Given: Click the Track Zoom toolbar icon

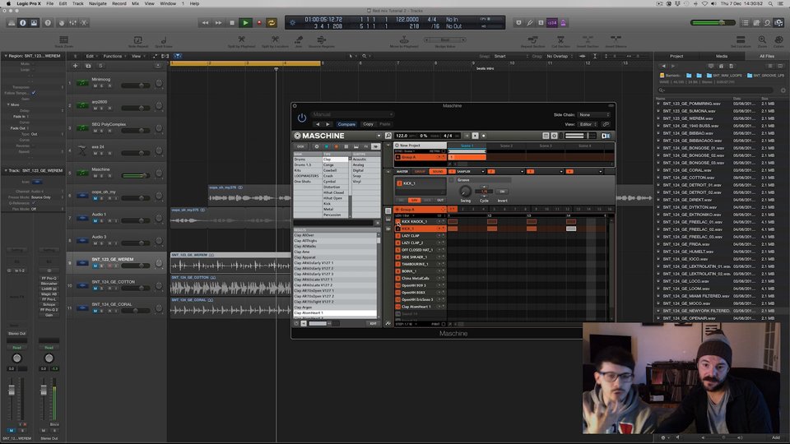Looking at the screenshot, I should coord(63,41).
